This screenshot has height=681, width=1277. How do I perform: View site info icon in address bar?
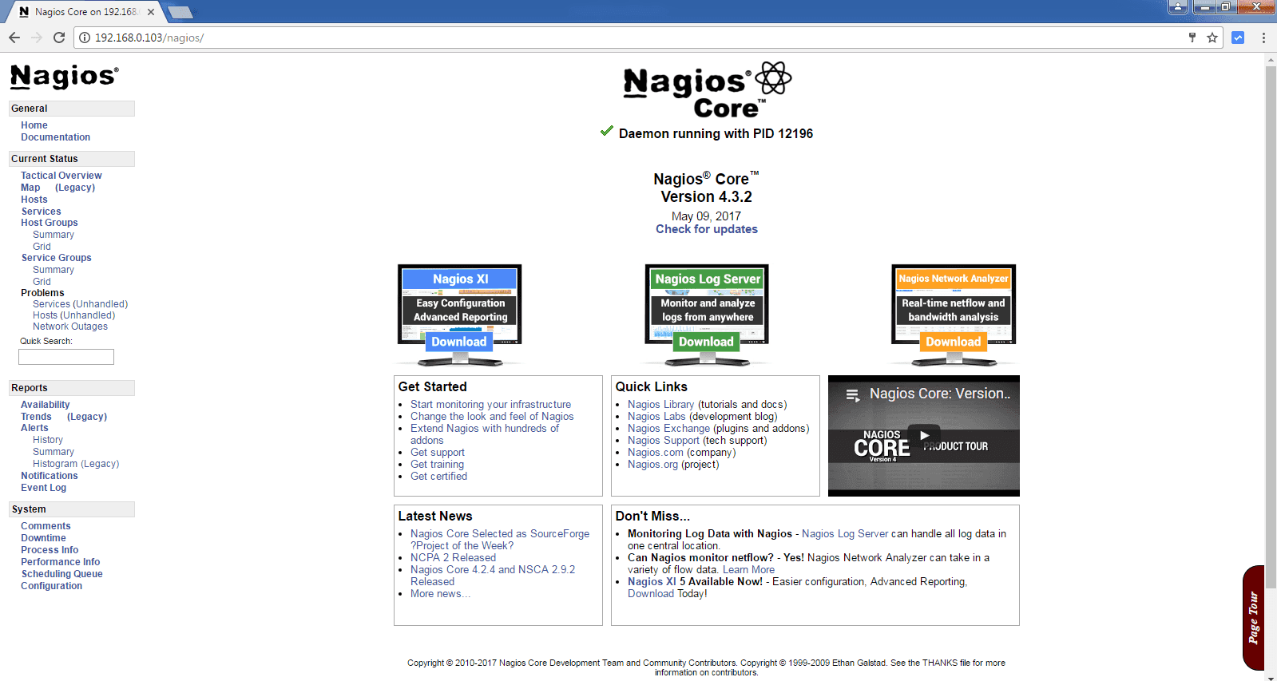(85, 38)
